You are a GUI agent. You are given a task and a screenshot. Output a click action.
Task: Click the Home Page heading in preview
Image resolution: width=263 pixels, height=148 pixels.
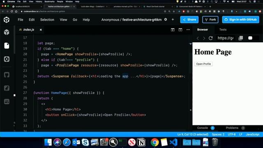tap(213, 52)
